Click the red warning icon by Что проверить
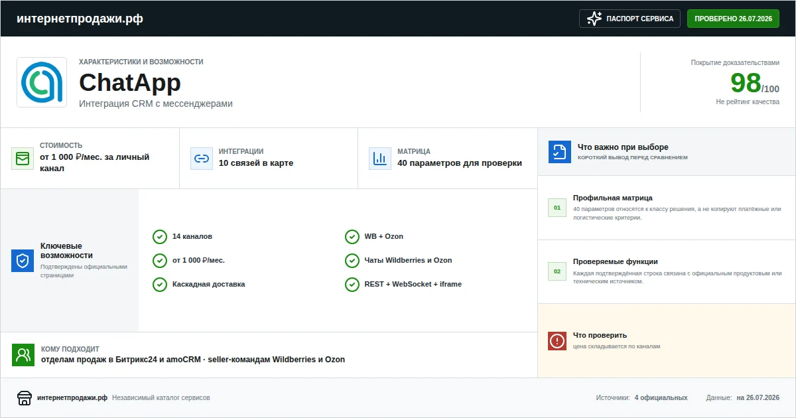Image resolution: width=796 pixels, height=418 pixels. coord(557,341)
